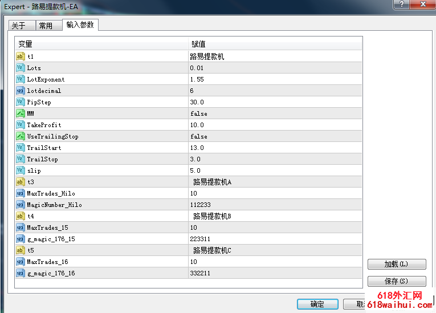Click the lotdecimal variable name
Image resolution: width=436 pixels, height=313 pixels.
[x=44, y=91]
